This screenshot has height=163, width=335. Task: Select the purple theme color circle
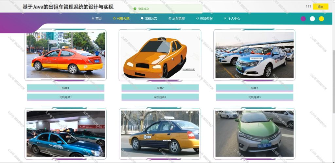pyautogui.click(x=303, y=19)
